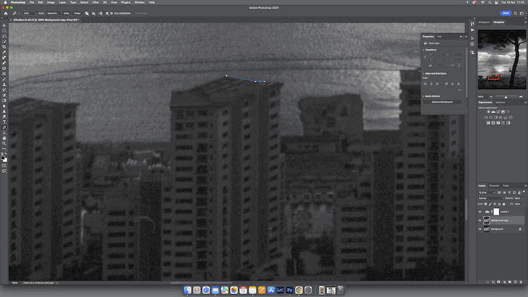Click the Selection... button in options bar

pos(53,14)
